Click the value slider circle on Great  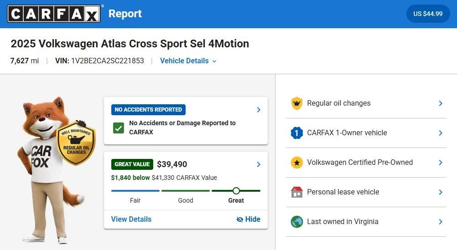click(236, 191)
